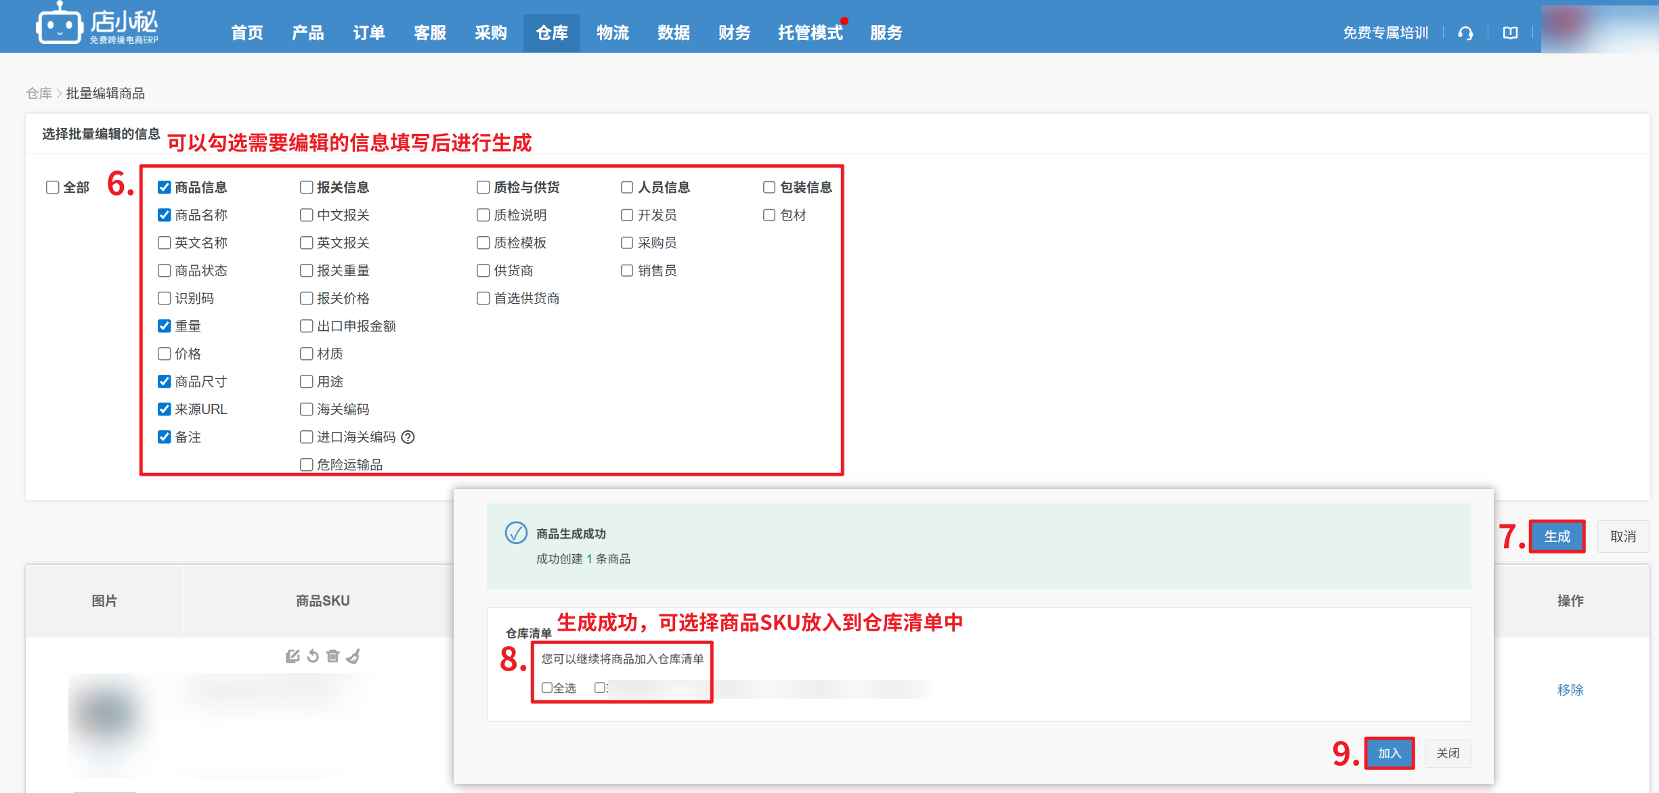Screen dimensions: 1659x793
Task: Click 仓库 in the breadcrumb path
Action: [x=39, y=93]
